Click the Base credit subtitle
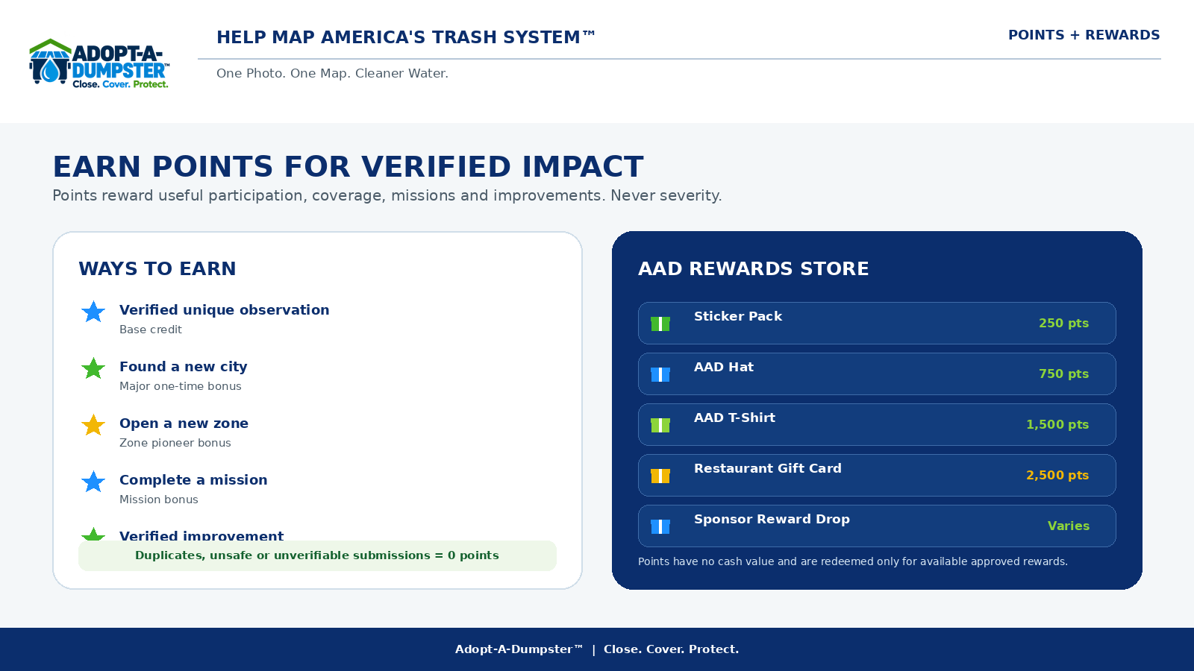 pyautogui.click(x=151, y=330)
